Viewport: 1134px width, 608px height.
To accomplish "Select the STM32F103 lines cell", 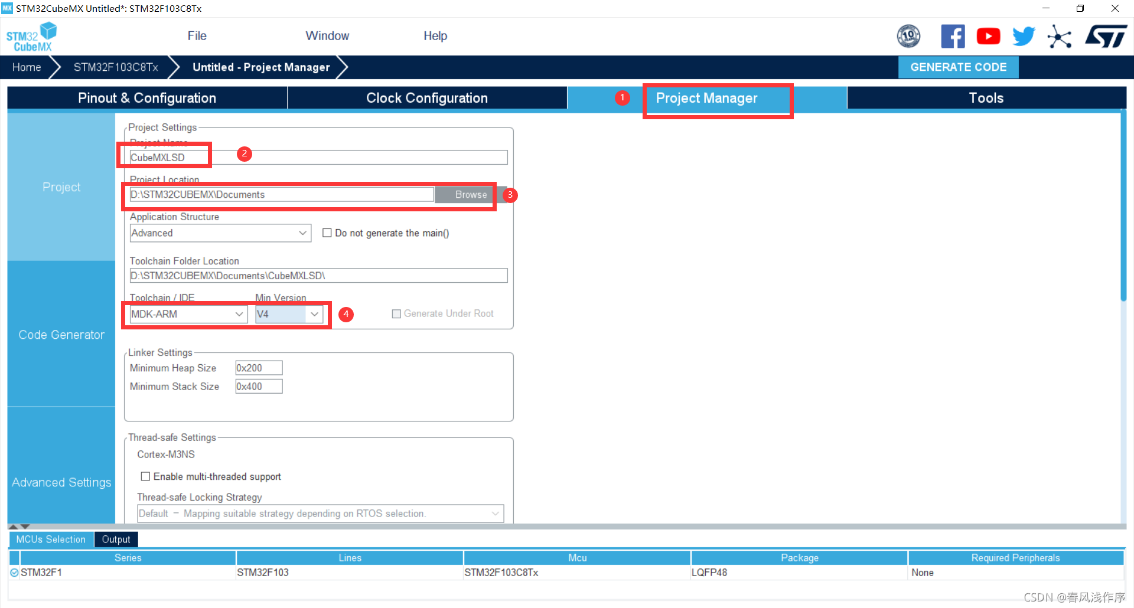I will [x=350, y=573].
